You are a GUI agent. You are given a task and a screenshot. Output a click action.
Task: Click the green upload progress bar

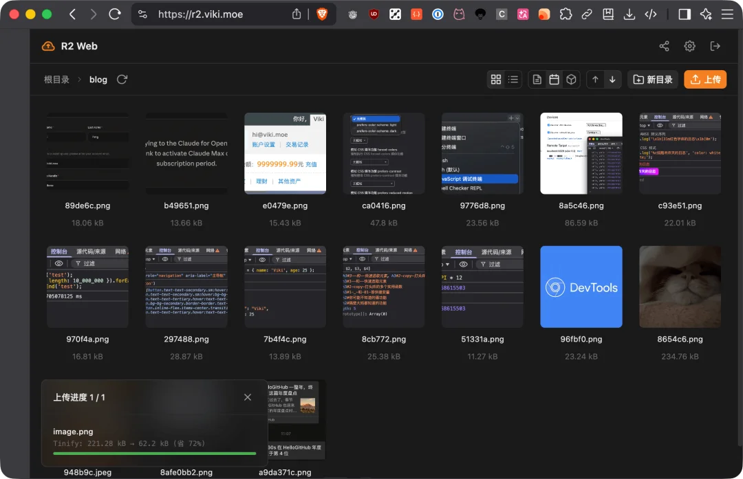pos(154,454)
